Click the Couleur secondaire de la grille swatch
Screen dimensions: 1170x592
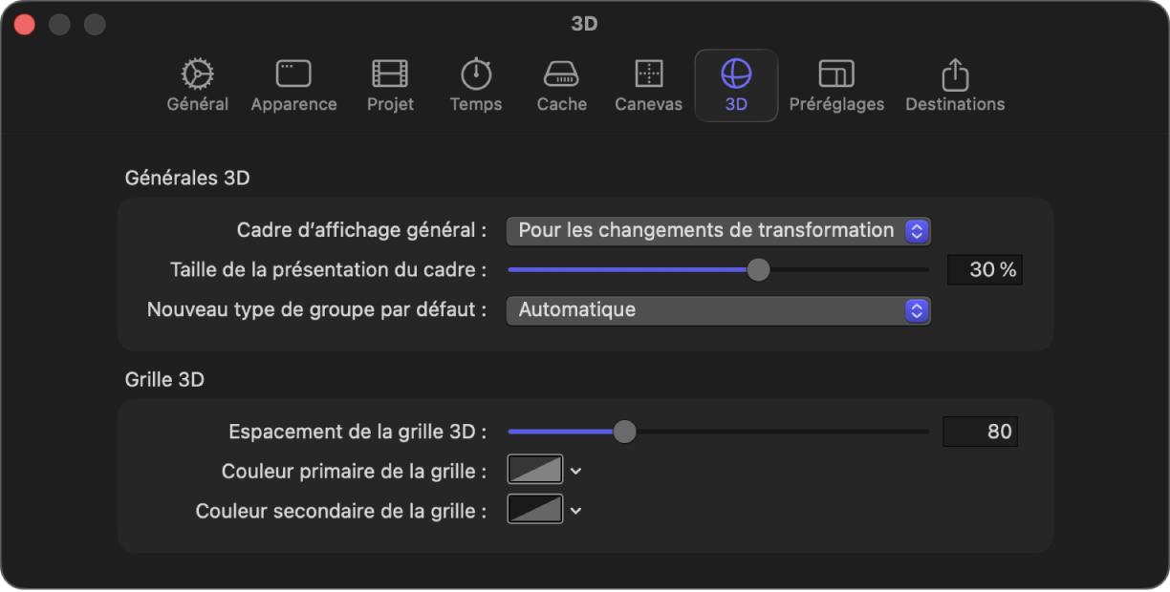[534, 510]
